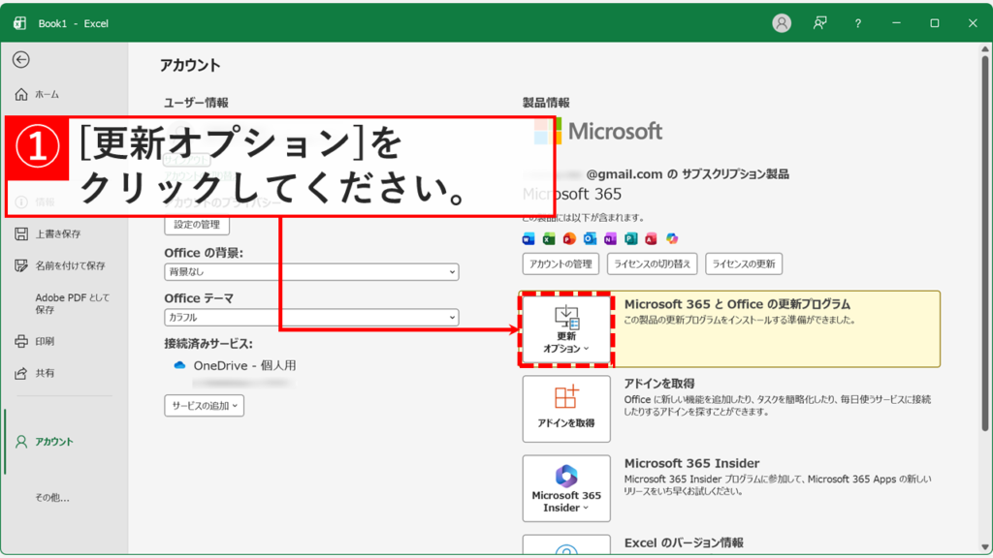Click the Publisher app icon
Viewport: 993px width, 558px height.
tap(630, 238)
